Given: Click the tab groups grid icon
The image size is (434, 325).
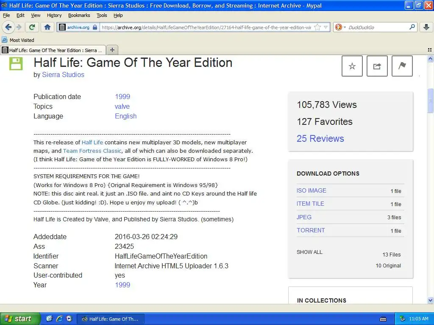Looking at the screenshot, I should [430, 50].
